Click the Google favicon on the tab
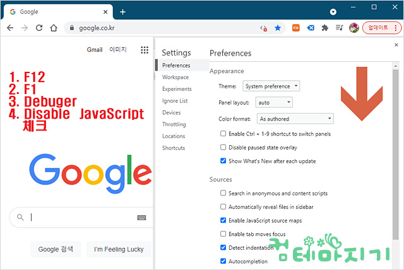 pos(13,12)
